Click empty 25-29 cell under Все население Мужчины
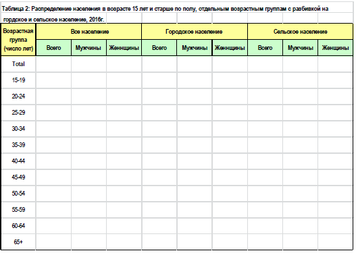The height and width of the screenshot is (253, 356). pos(88,113)
